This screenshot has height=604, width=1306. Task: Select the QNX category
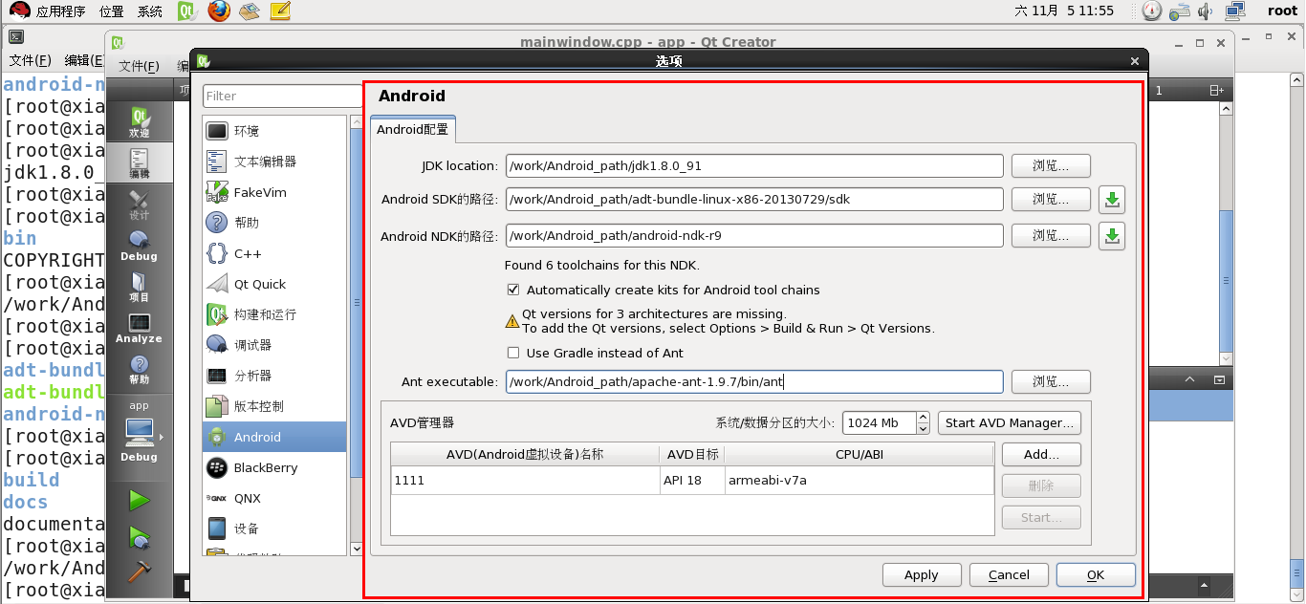(275, 498)
